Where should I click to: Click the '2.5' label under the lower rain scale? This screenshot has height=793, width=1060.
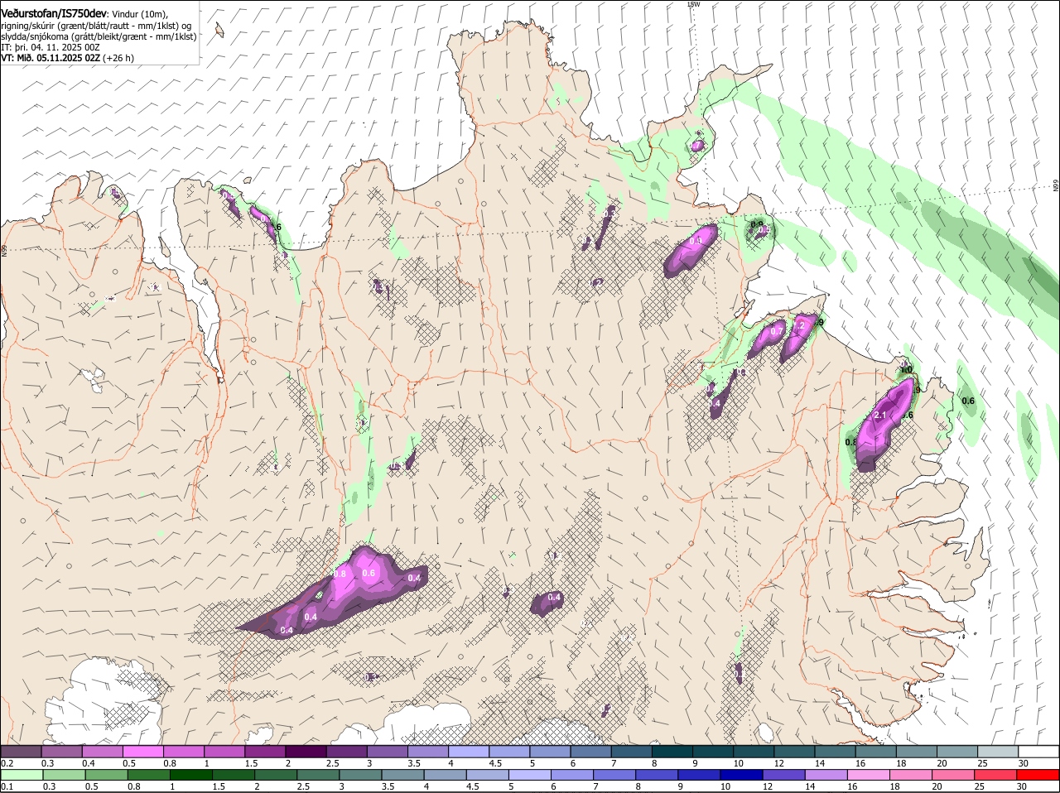302,786
